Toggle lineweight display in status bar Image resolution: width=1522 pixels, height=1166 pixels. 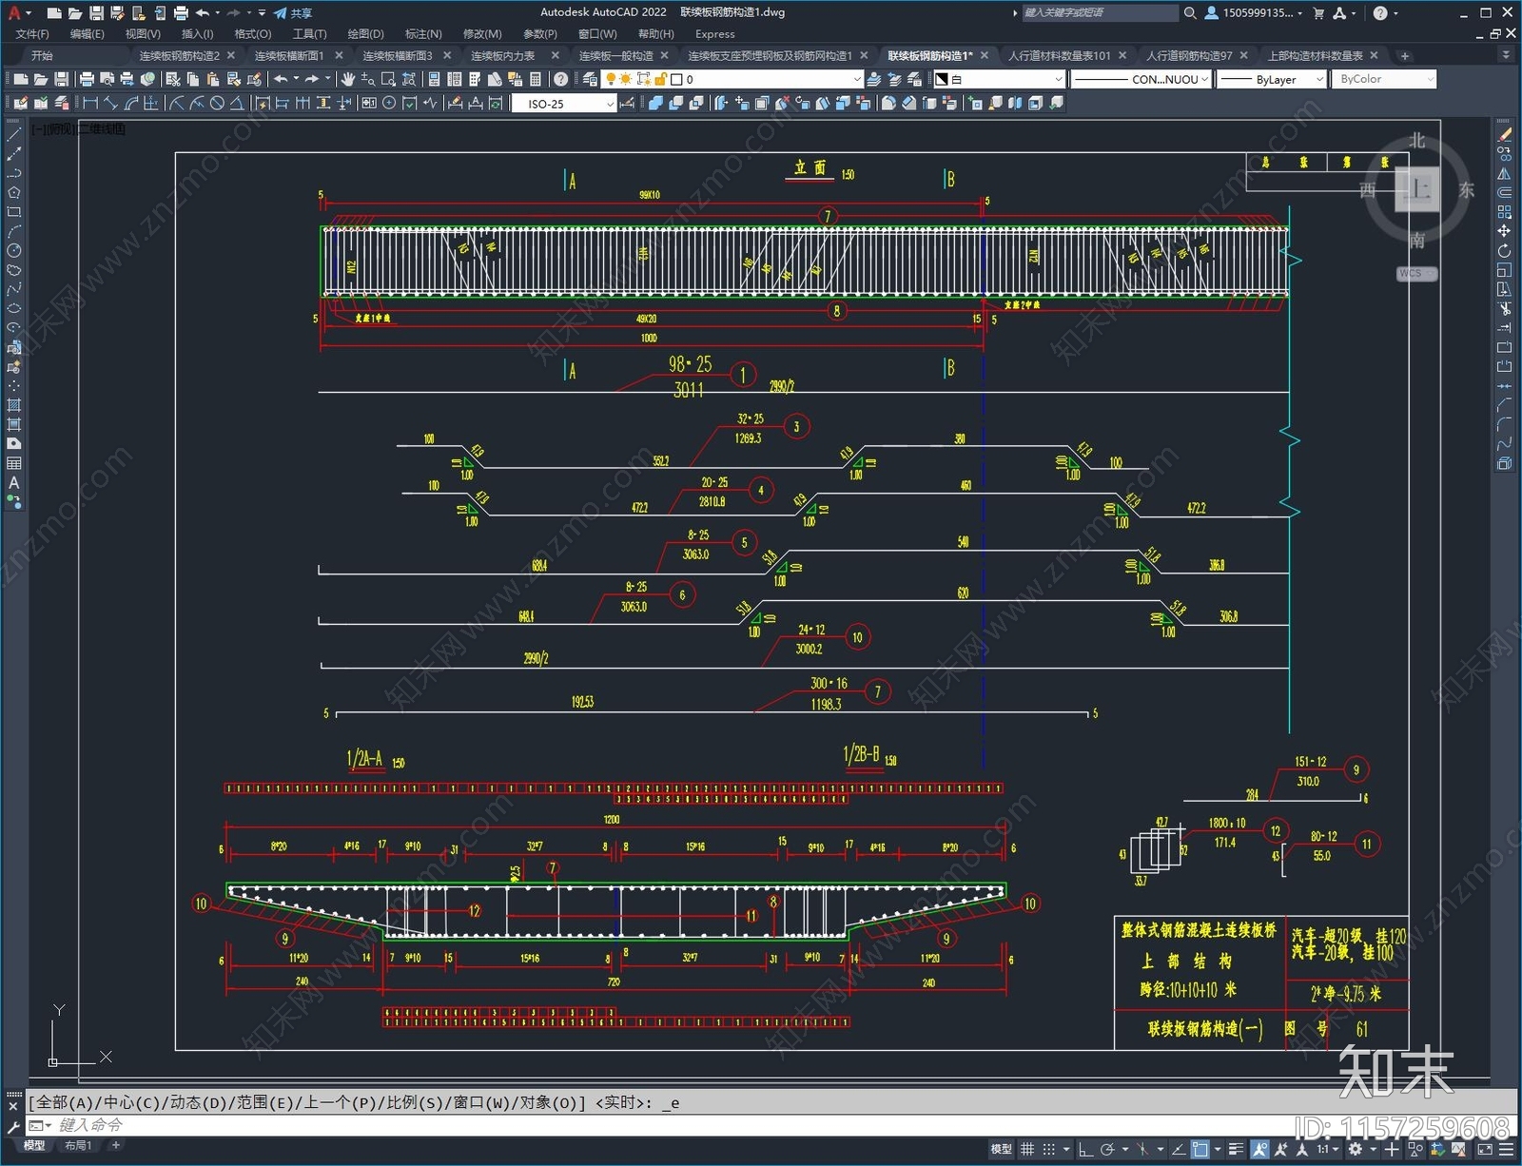tap(1236, 1149)
